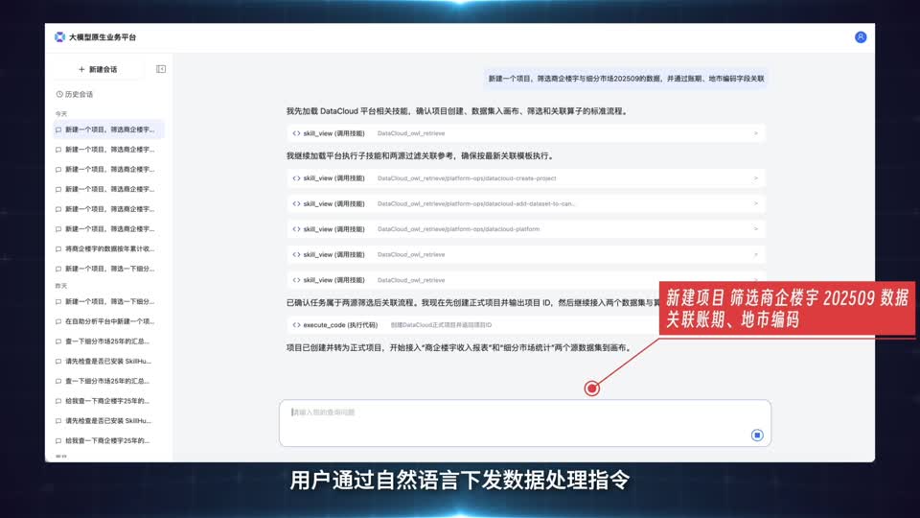Click the code icon on the datacloud-add-dataset-to-can row

click(x=296, y=203)
